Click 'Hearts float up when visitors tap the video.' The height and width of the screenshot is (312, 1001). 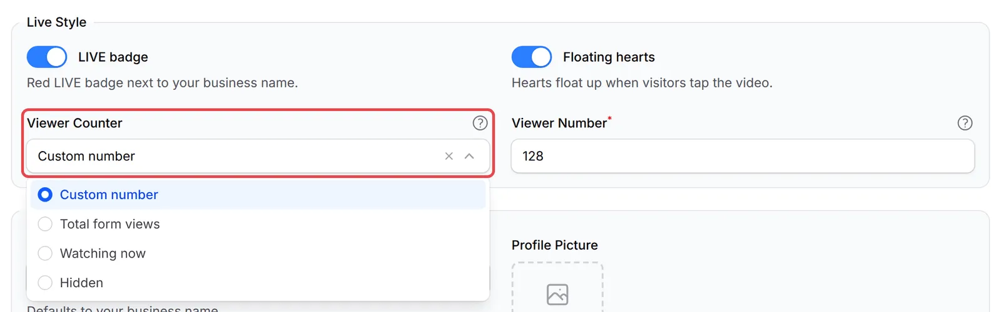pyautogui.click(x=642, y=83)
